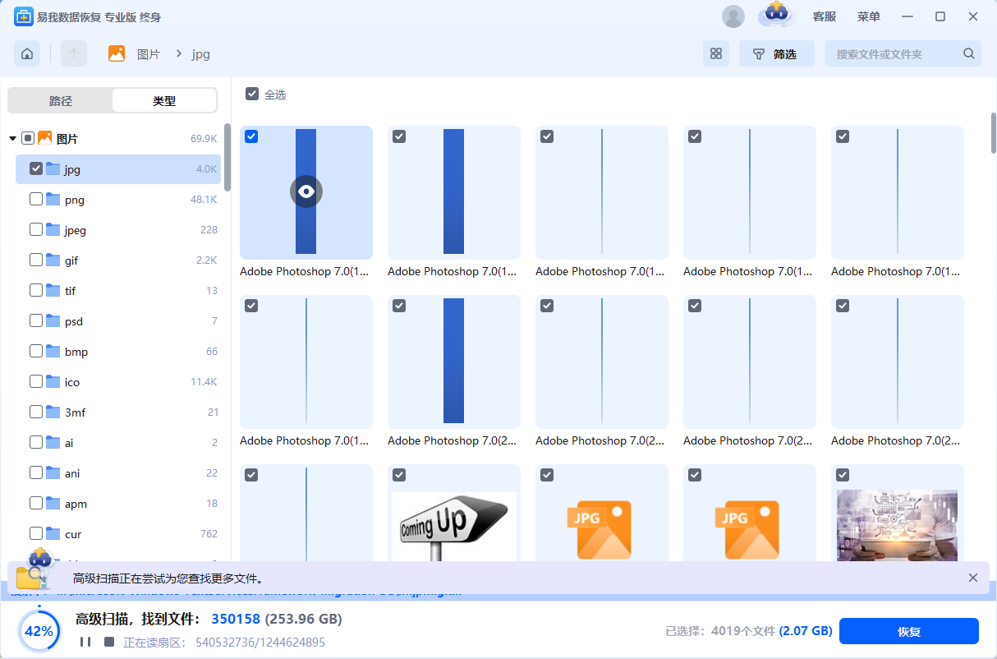The height and width of the screenshot is (659, 997).
Task: Stop the advanced scan
Action: (x=109, y=642)
